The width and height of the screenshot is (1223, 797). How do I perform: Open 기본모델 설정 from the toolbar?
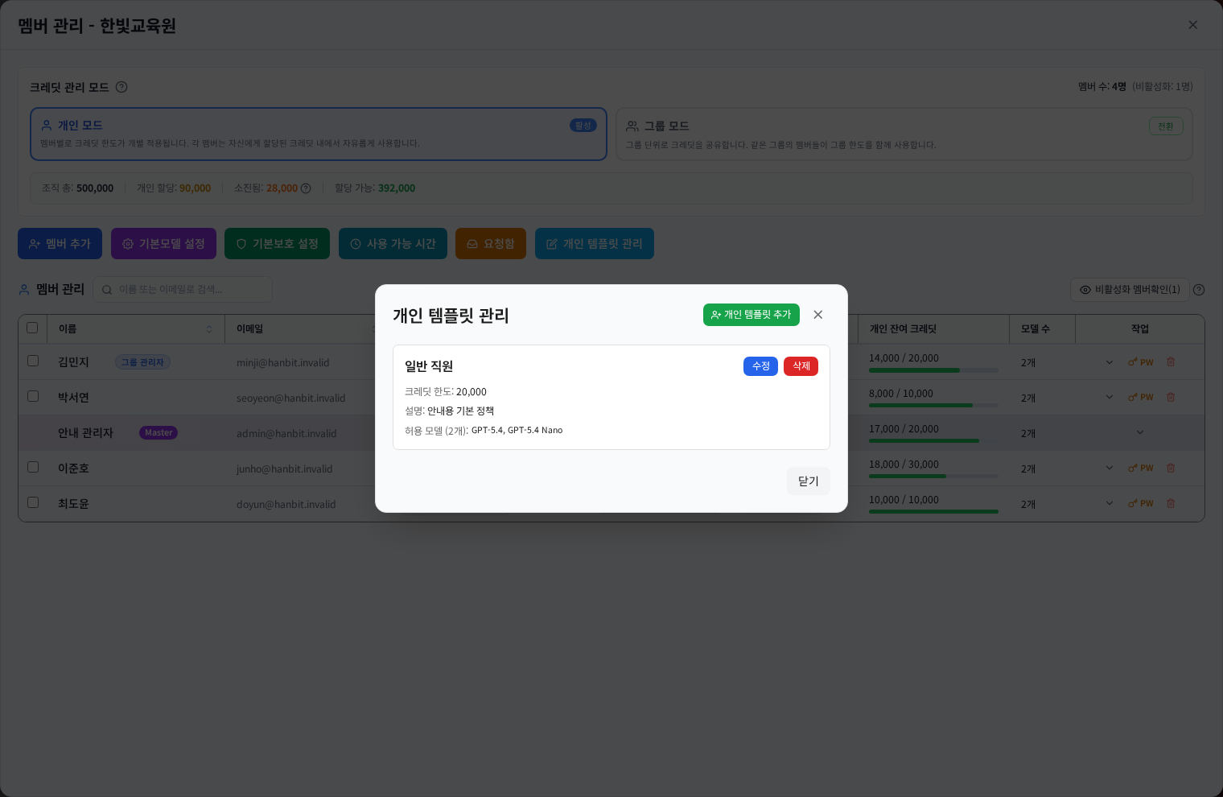tap(163, 244)
